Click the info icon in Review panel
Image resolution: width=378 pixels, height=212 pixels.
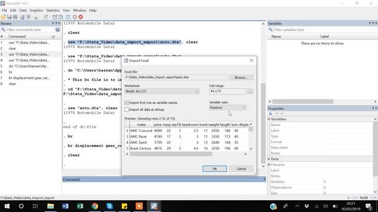pyautogui.click(x=58, y=29)
